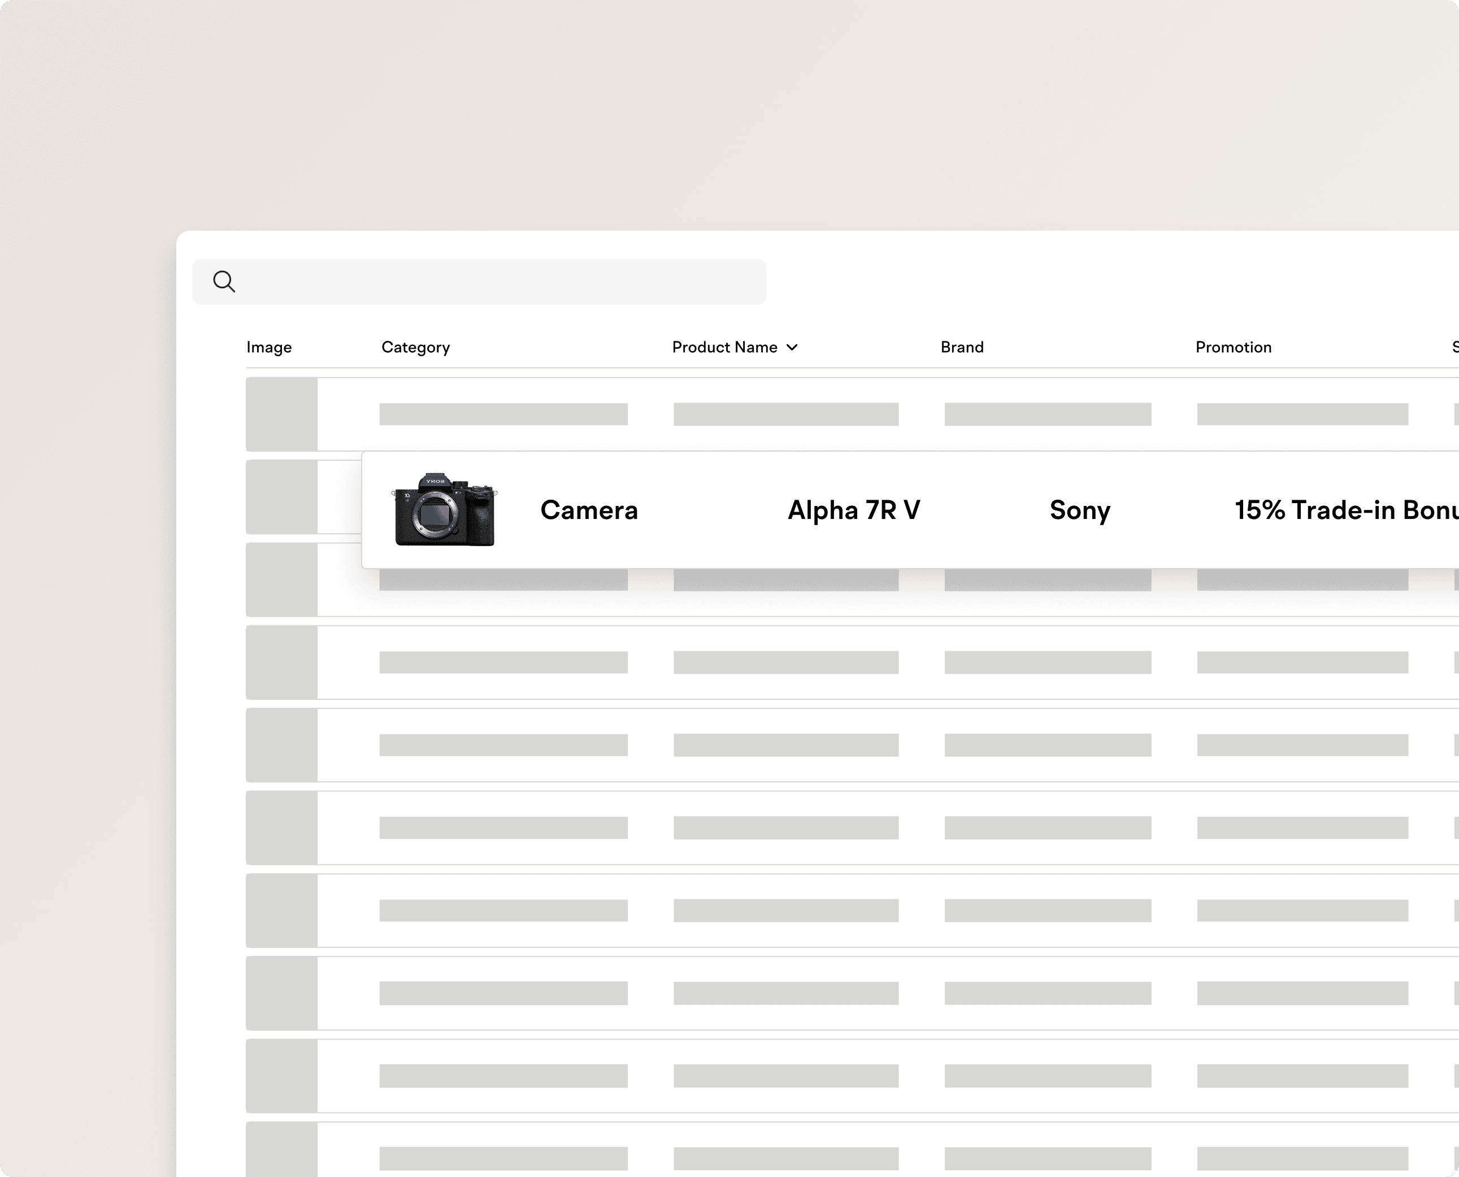The image size is (1459, 1177).
Task: Click first row's image placeholder thumbnail
Action: [282, 414]
